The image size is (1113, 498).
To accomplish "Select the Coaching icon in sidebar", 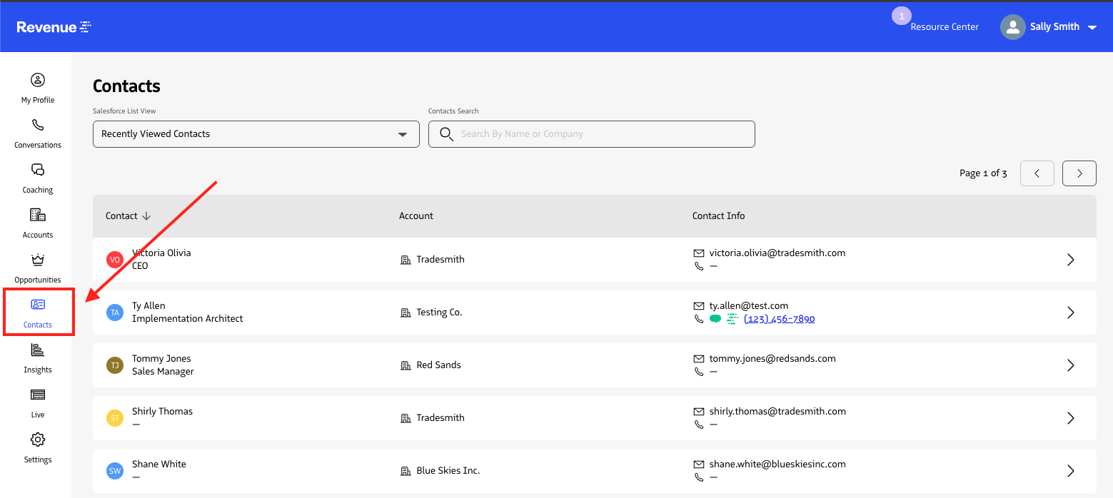I will tap(37, 170).
